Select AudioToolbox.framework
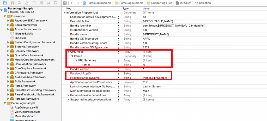Image resolution: width=267 pixels, height=121 pixels. pos(31,77)
